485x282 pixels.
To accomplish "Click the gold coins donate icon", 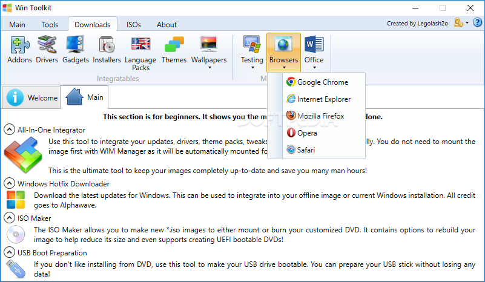I will tap(458, 22).
